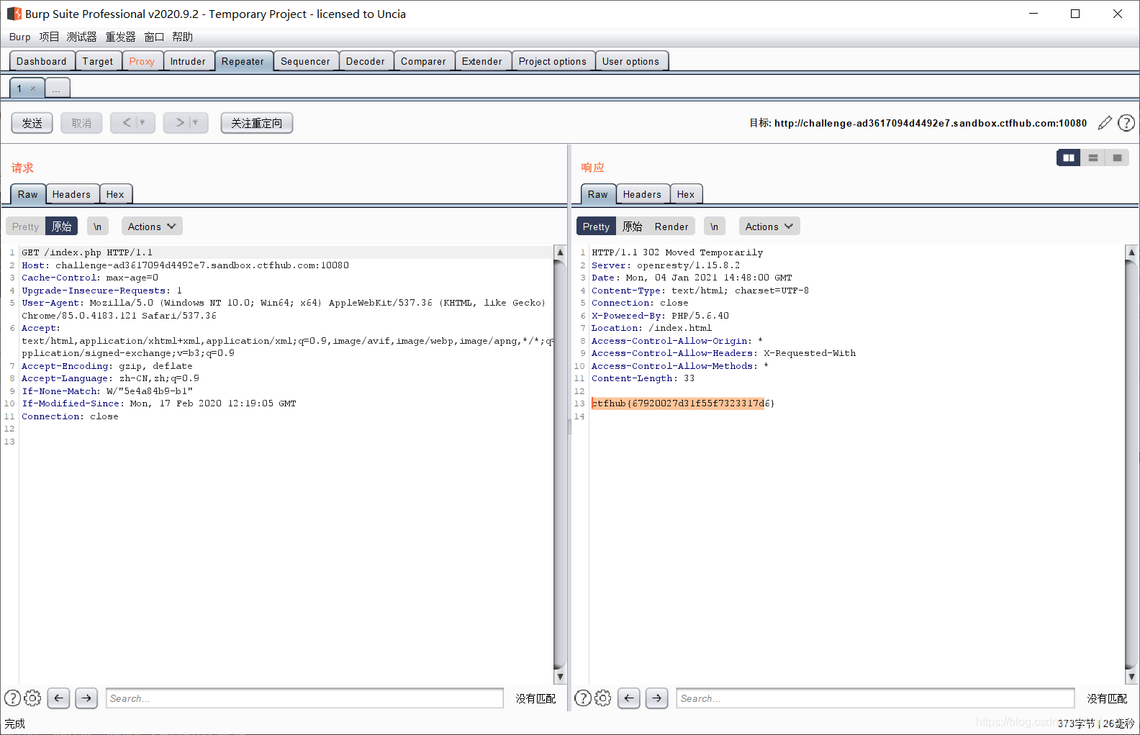
Task: Open the request search settings gear
Action: tap(32, 698)
